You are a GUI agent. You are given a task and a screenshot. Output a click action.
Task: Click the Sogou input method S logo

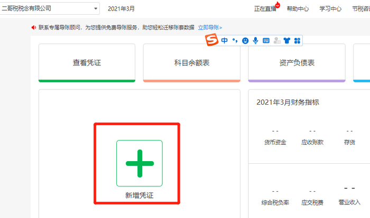(x=211, y=39)
